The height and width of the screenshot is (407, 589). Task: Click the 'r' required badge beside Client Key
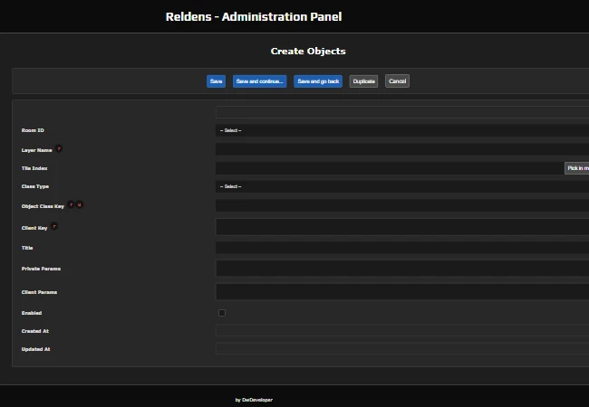coord(54,226)
